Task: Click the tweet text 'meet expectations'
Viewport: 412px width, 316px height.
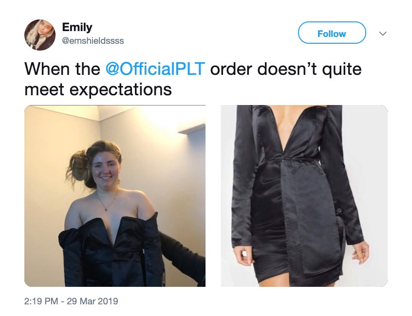Action: tap(98, 89)
